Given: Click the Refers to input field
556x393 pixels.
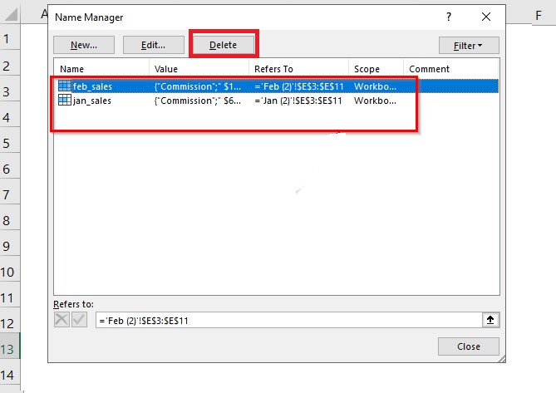Looking at the screenshot, I should [288, 321].
